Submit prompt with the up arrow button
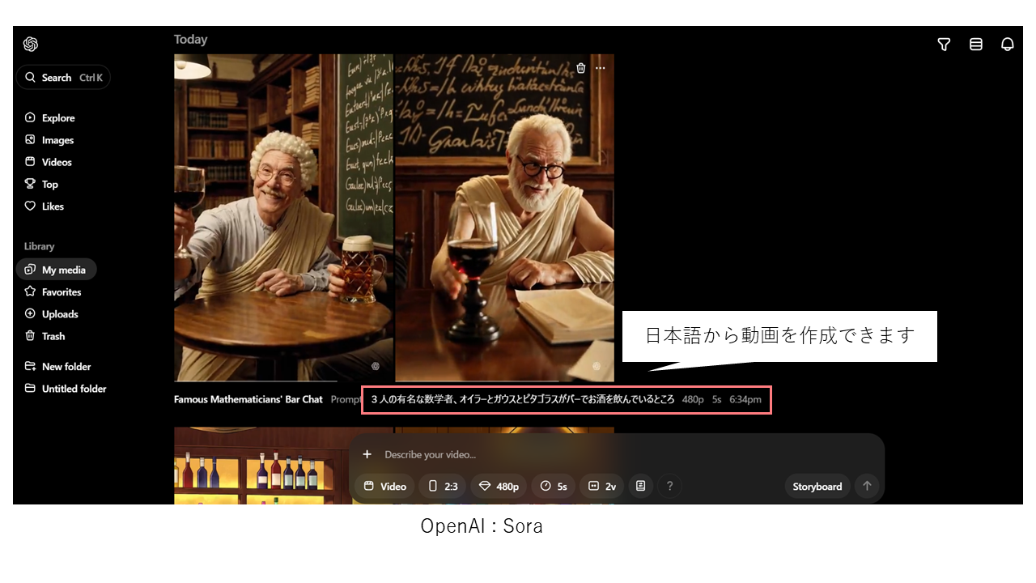 [867, 486]
